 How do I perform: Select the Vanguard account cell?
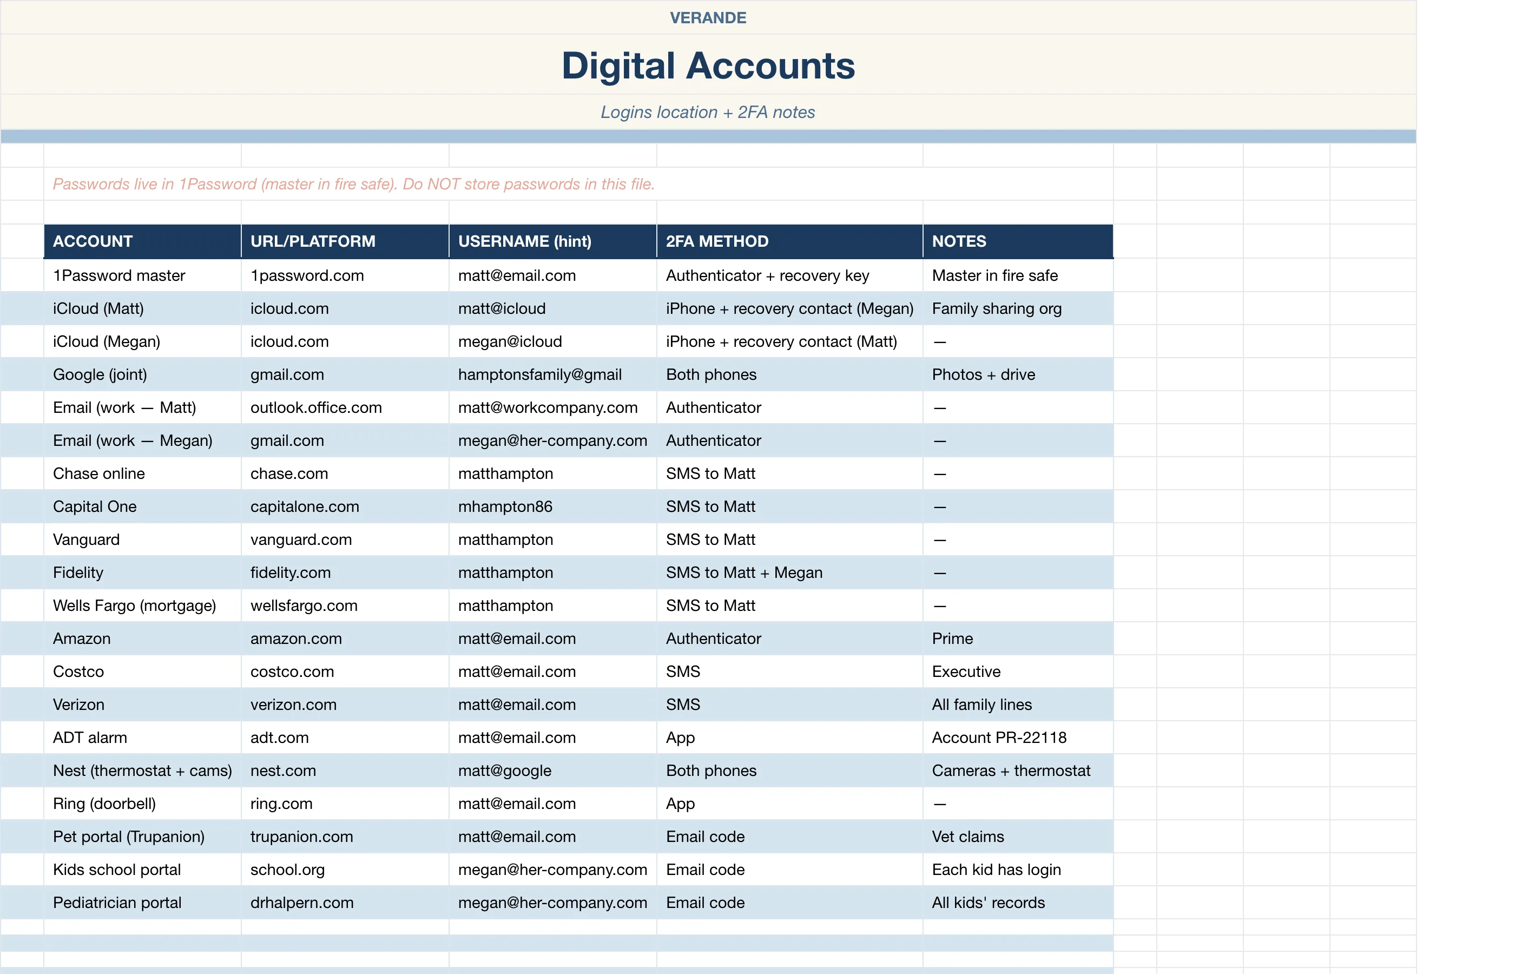tap(142, 539)
